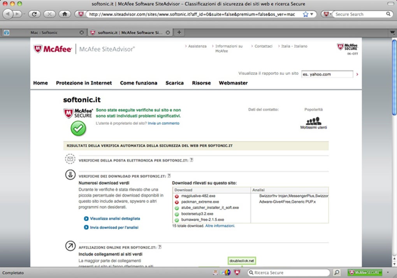Switch to the Mac : Softonic tab
Screen dimensions: 397x278
tap(44, 33)
